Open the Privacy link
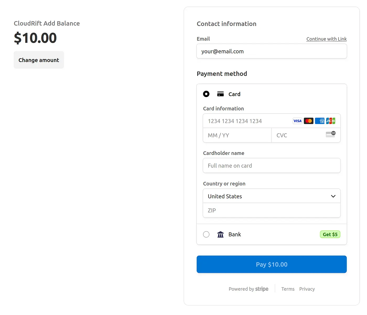Image resolution: width=367 pixels, height=315 pixels. [307, 289]
